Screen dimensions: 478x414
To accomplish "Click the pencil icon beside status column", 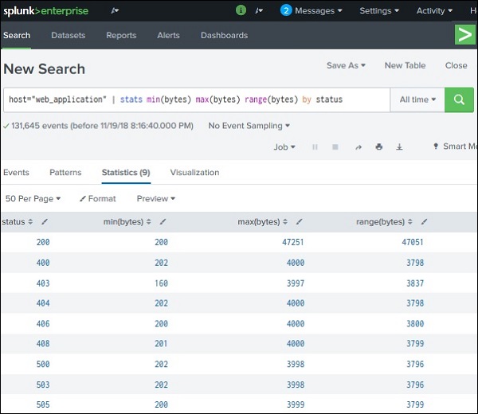I will tap(45, 222).
